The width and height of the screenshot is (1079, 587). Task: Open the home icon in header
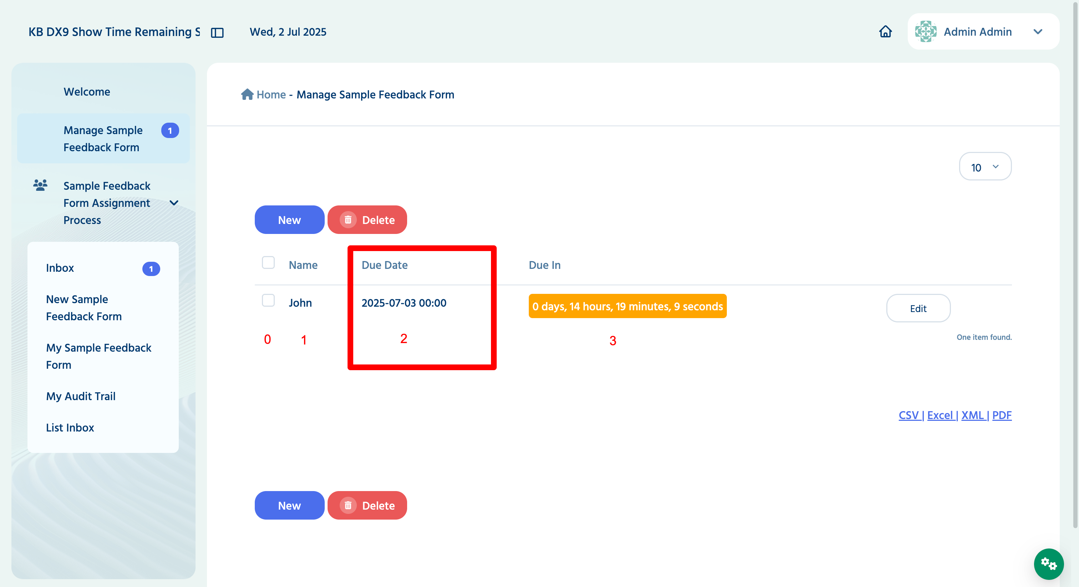885,32
